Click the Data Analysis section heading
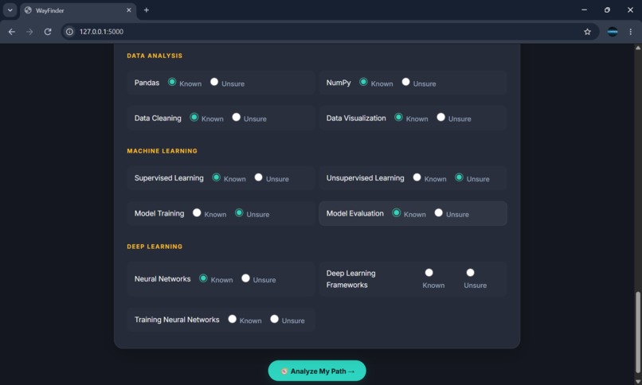 155,56
